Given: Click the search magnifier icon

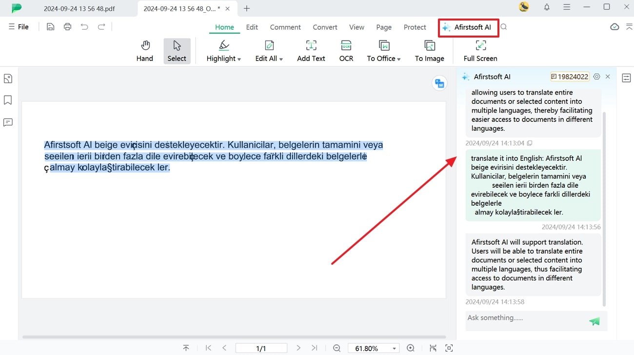Looking at the screenshot, I should coord(504,27).
